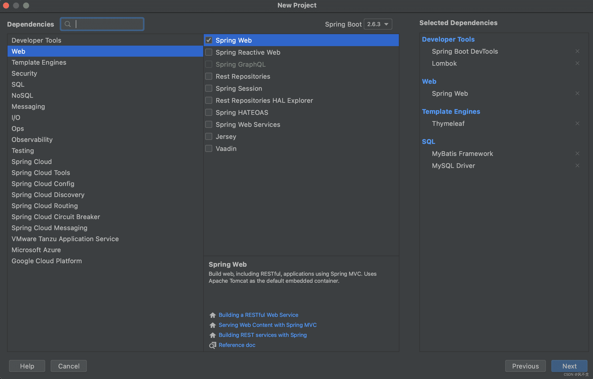The height and width of the screenshot is (379, 593).
Task: Click the search magnifier icon in Dependencies field
Action: [67, 24]
